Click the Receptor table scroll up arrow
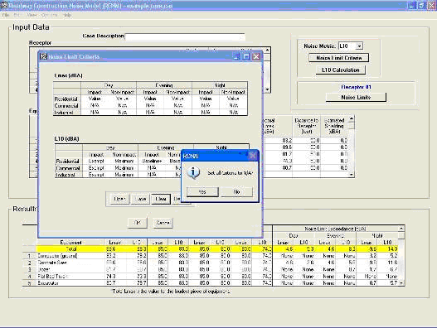Image resolution: width=437 pixels, height=328 pixels. coord(267,51)
